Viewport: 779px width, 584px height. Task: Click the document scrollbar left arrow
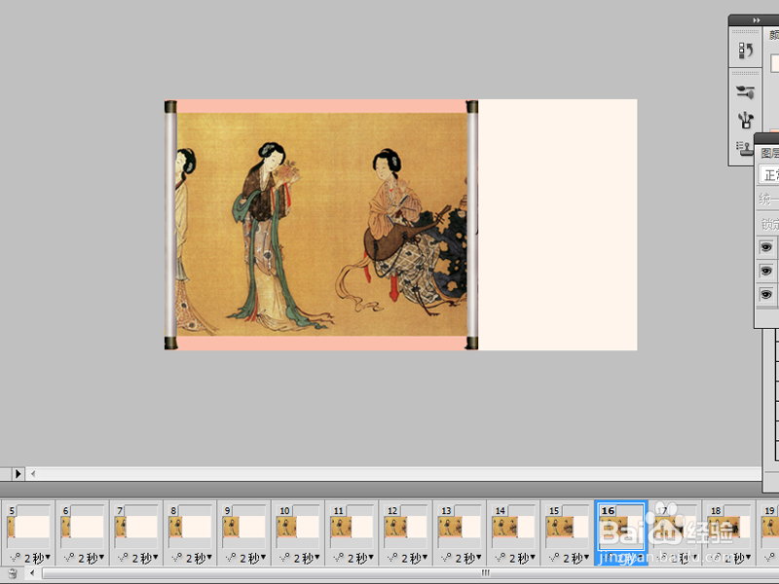pyautogui.click(x=33, y=474)
